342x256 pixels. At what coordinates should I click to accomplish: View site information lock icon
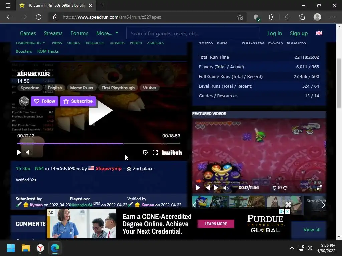click(x=55, y=17)
